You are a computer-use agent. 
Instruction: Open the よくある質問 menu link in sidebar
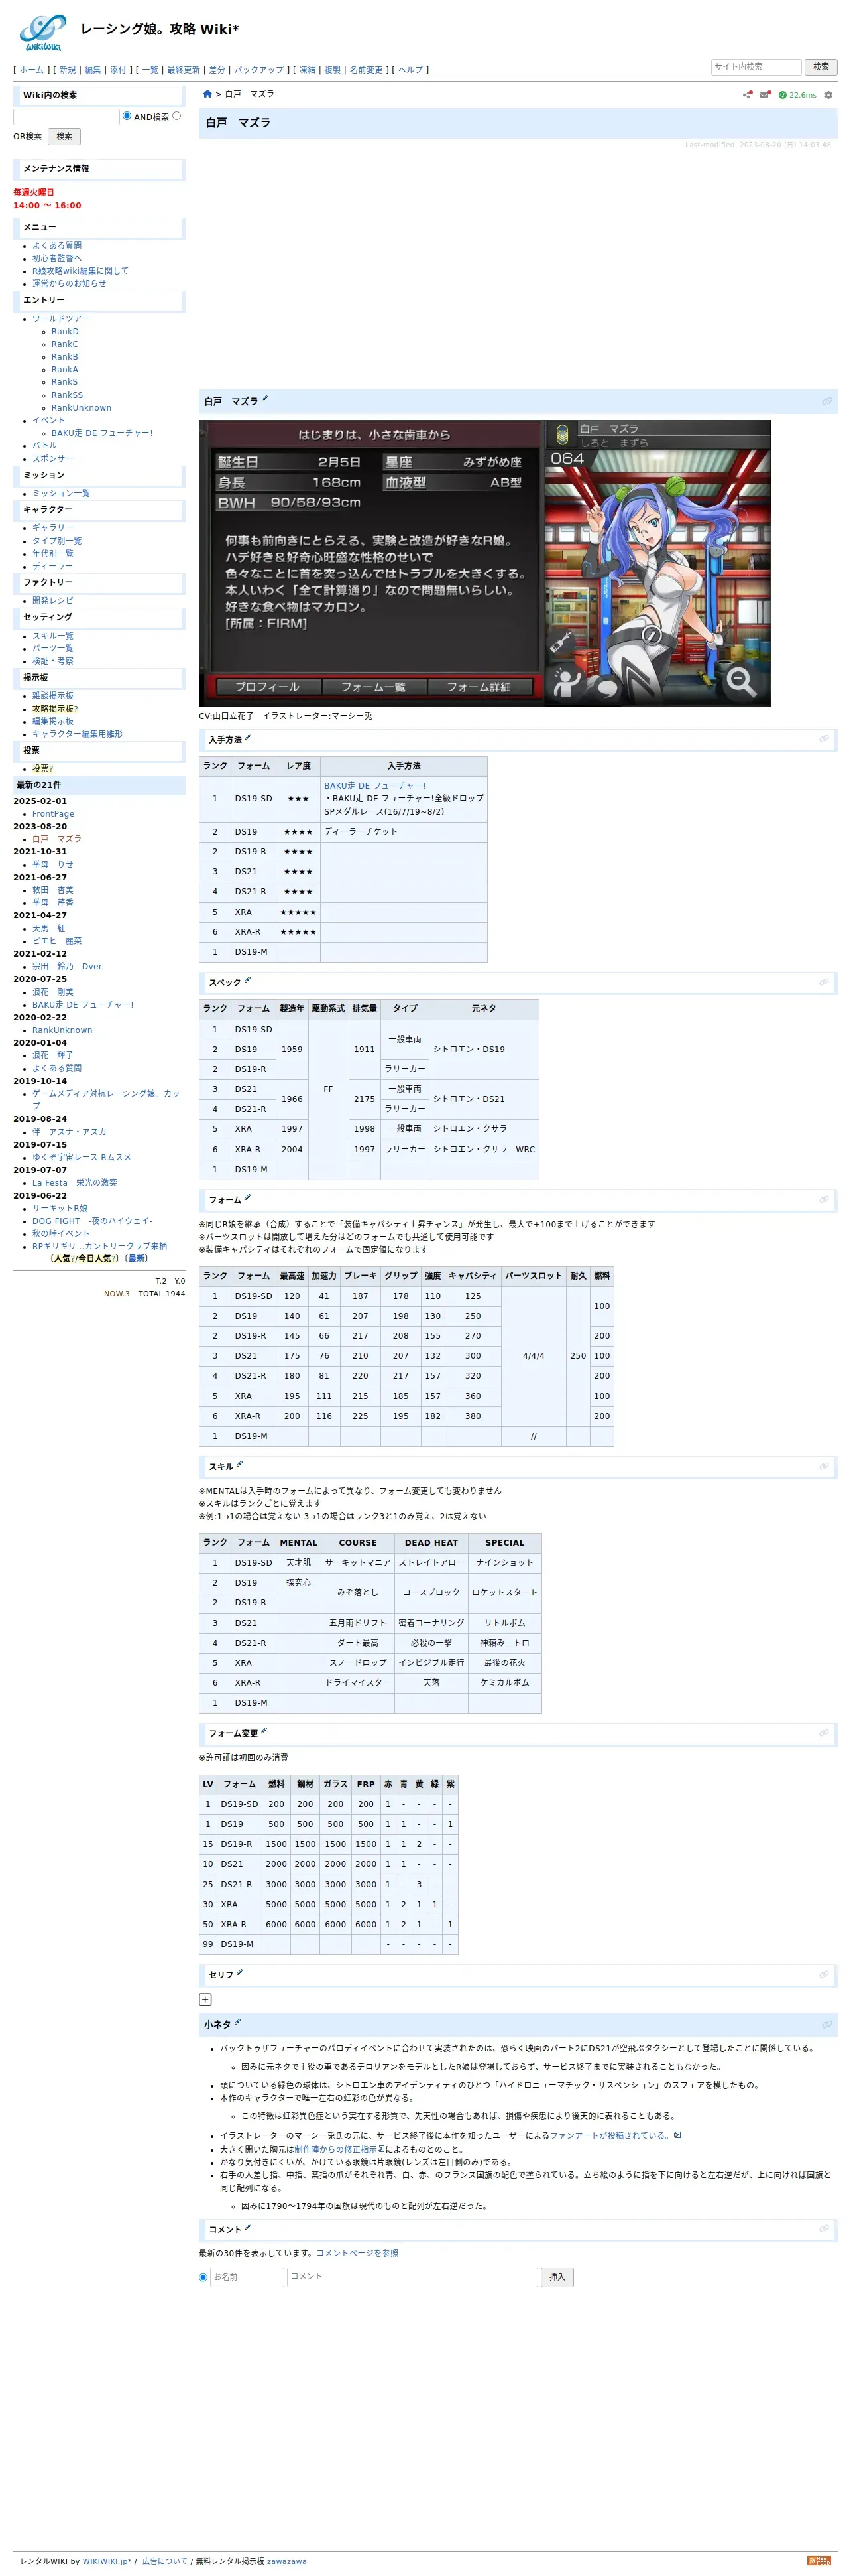pos(57,246)
